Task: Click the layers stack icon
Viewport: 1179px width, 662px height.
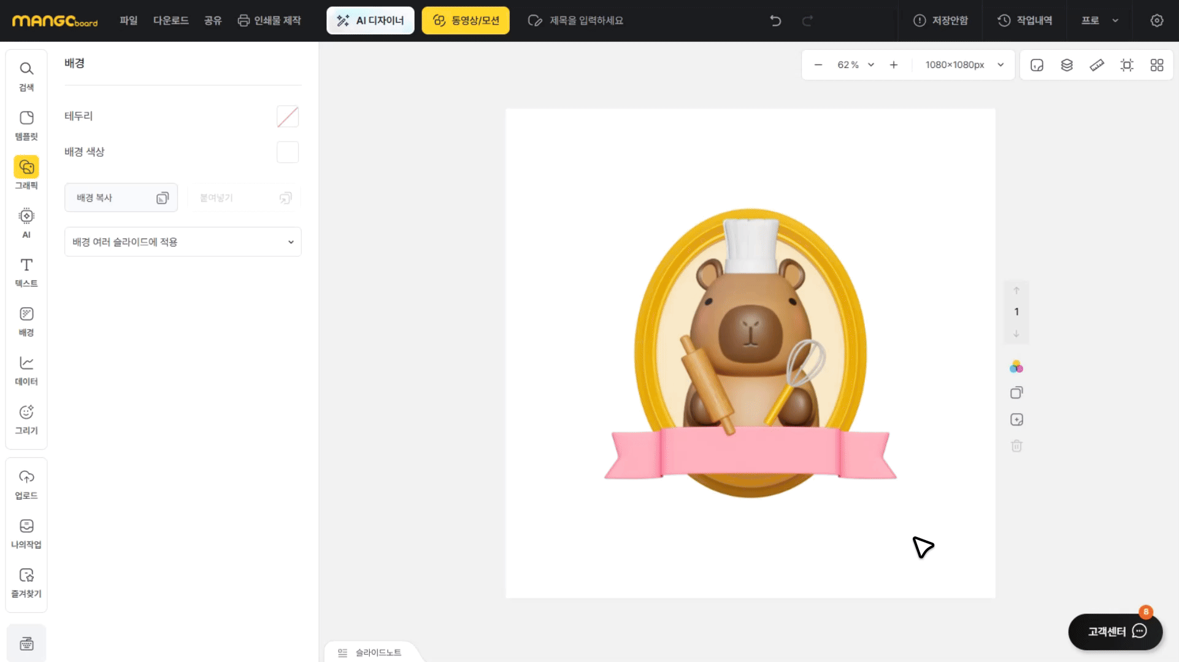Action: [x=1067, y=65]
